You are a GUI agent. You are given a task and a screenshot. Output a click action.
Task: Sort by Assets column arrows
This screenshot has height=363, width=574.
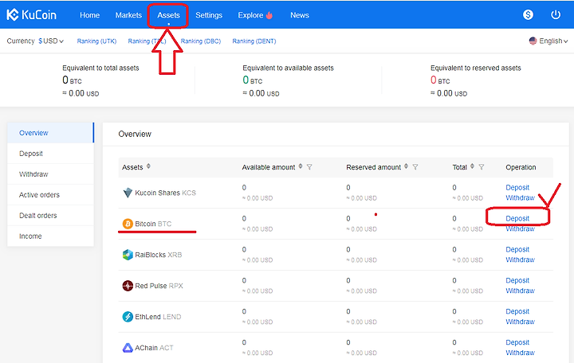click(148, 166)
